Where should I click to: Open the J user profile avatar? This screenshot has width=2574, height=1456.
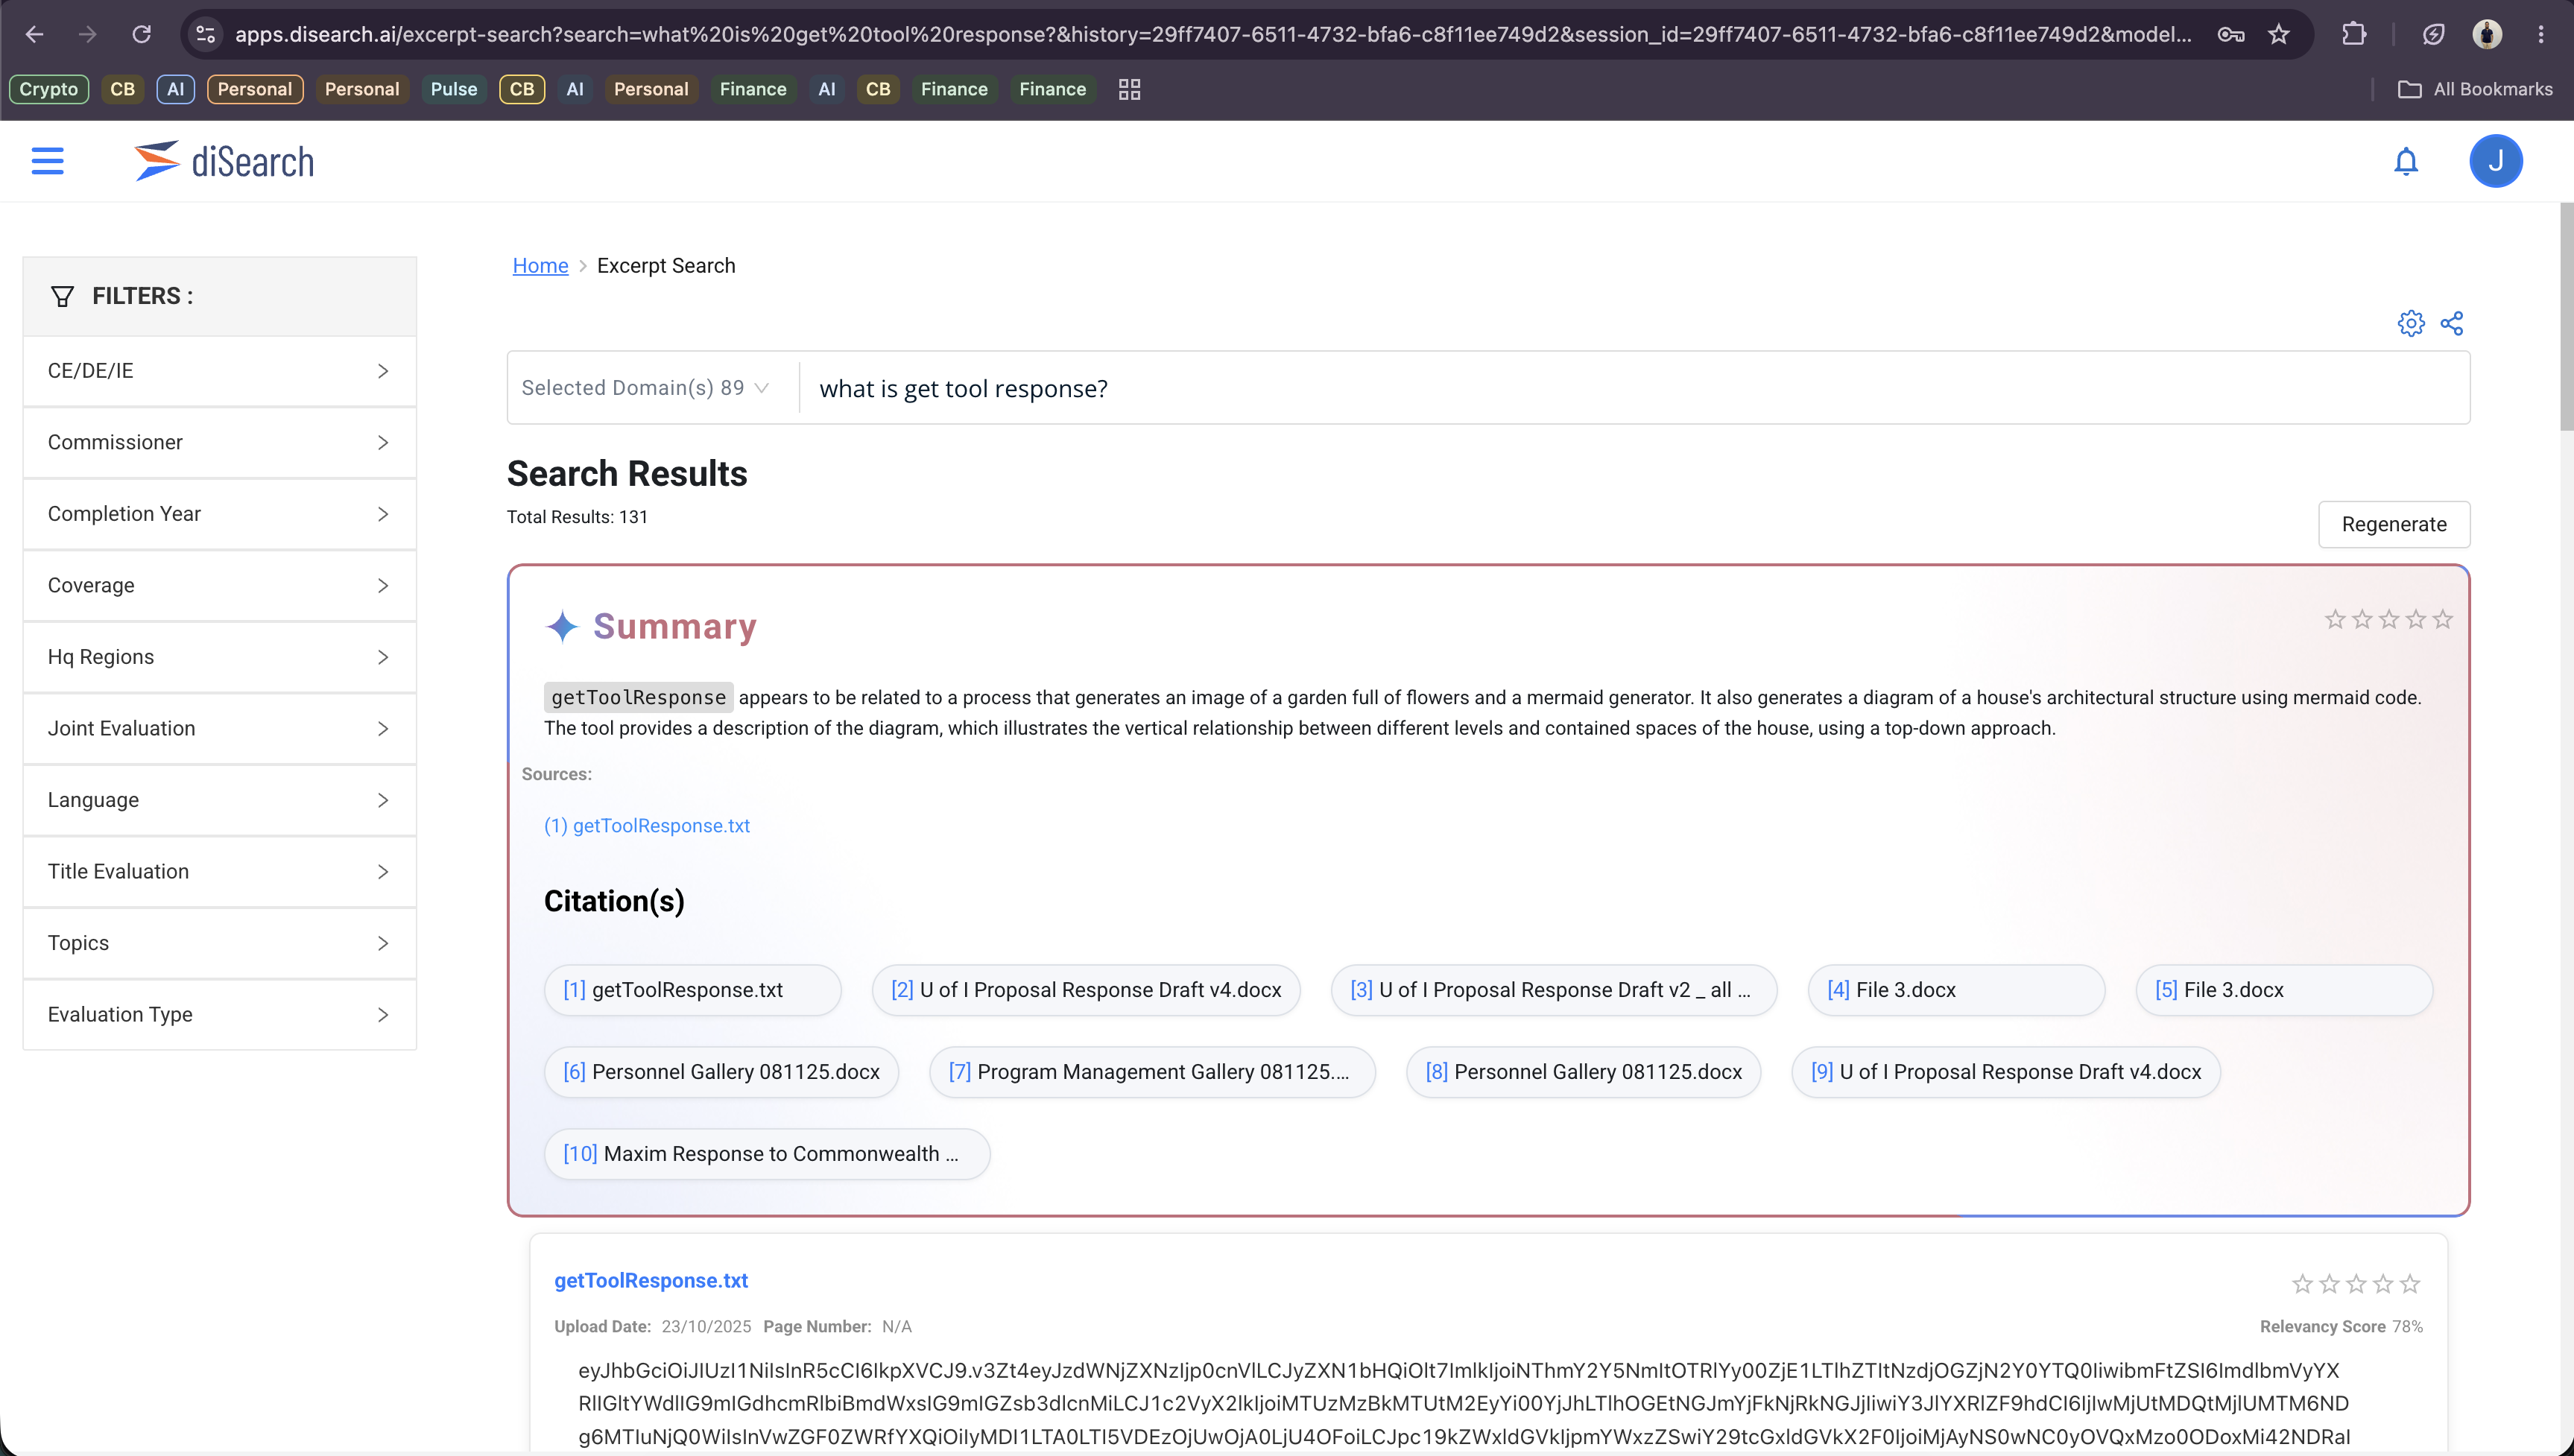coord(2495,161)
